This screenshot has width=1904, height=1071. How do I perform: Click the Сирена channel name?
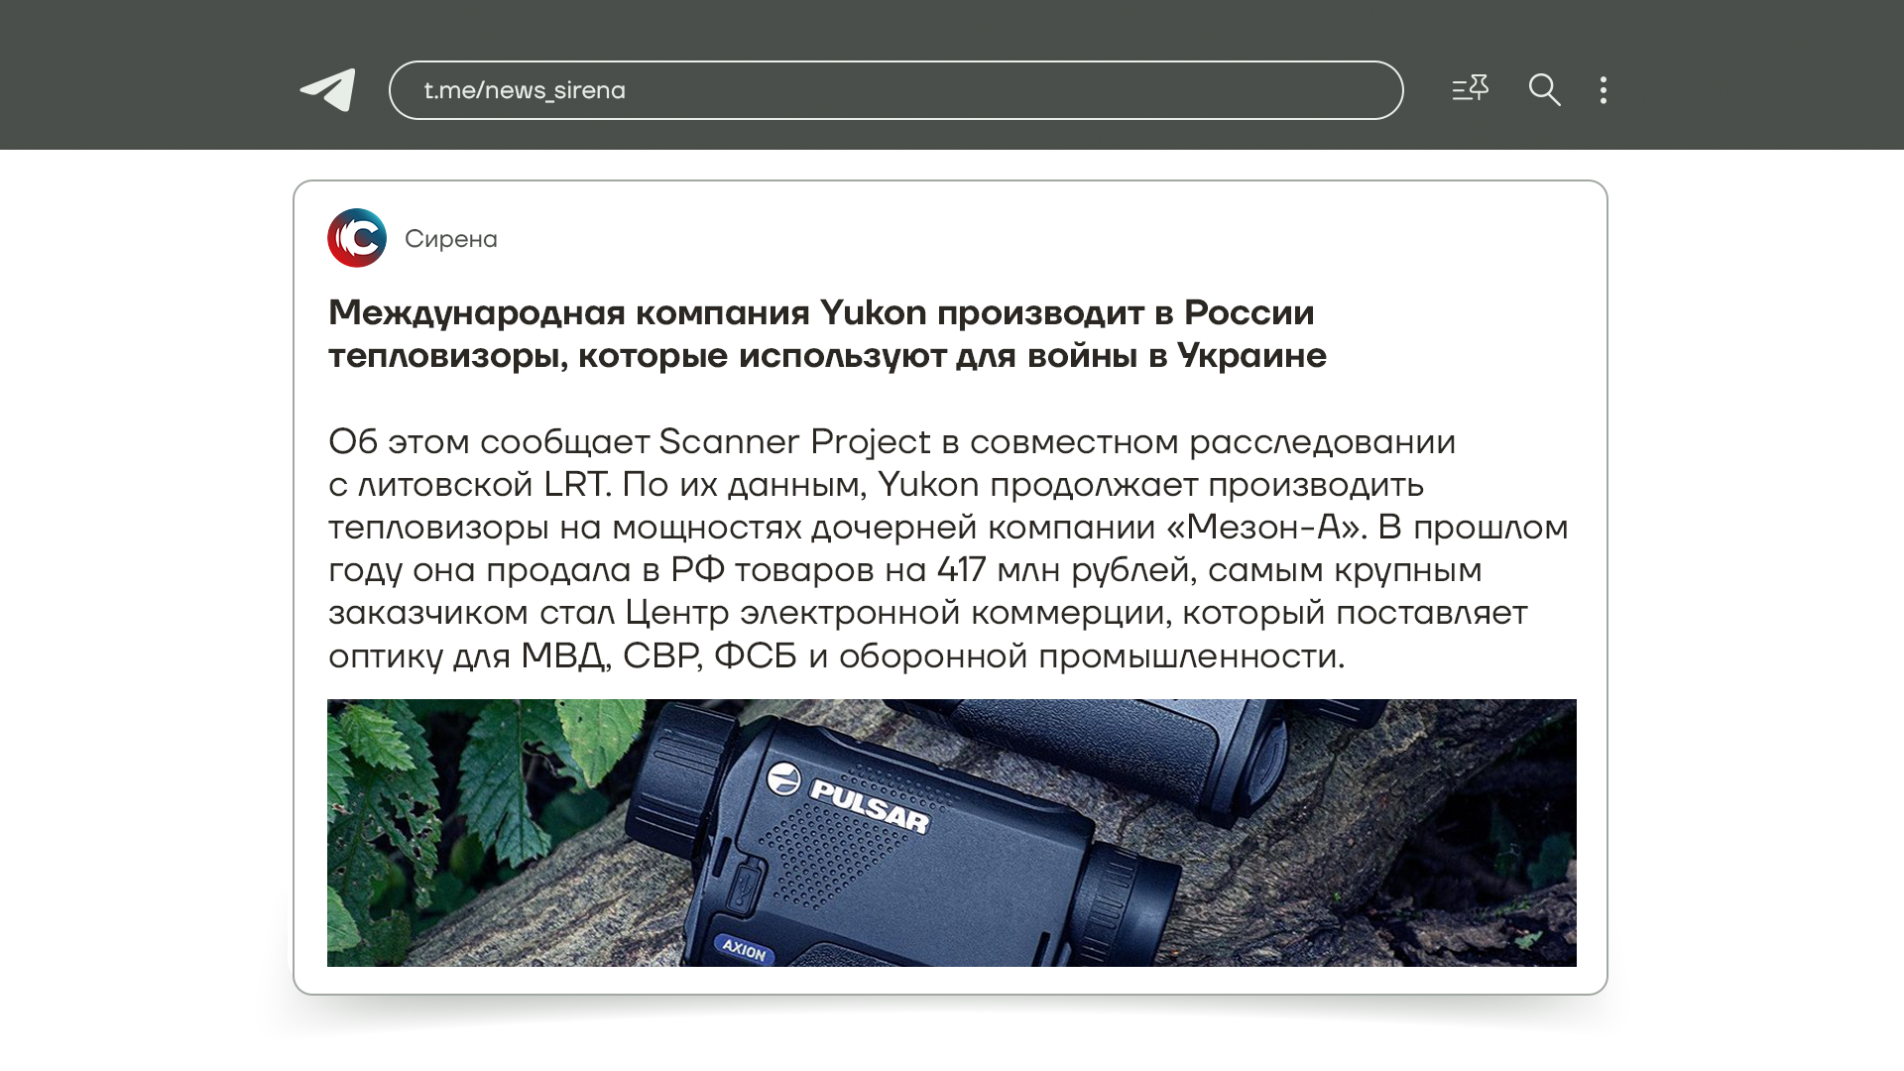(x=451, y=239)
